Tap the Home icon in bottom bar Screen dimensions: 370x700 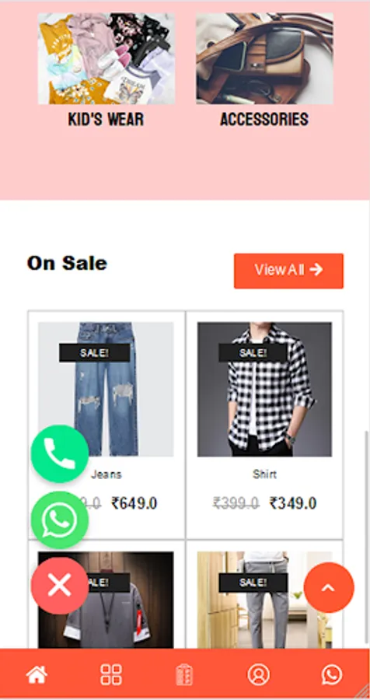[x=37, y=674]
